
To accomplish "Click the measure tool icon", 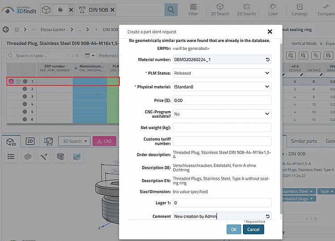I will [44, 157].
